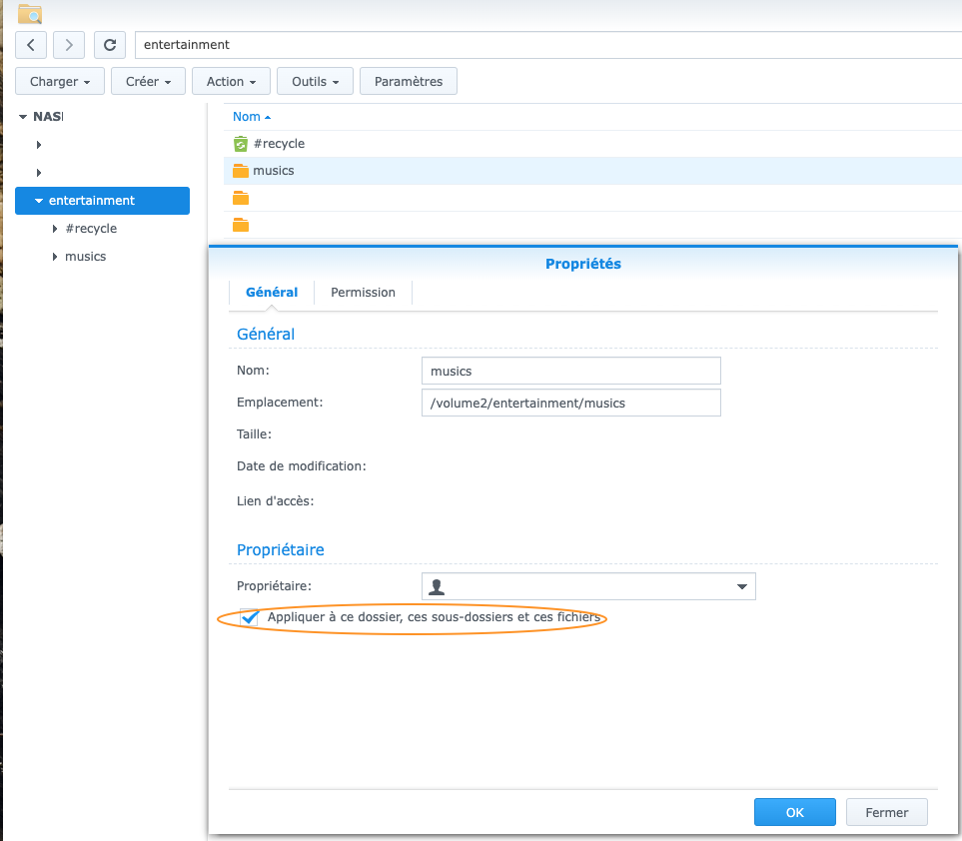Expand the Action dropdown menu
The width and height of the screenshot is (962, 841).
(x=231, y=81)
